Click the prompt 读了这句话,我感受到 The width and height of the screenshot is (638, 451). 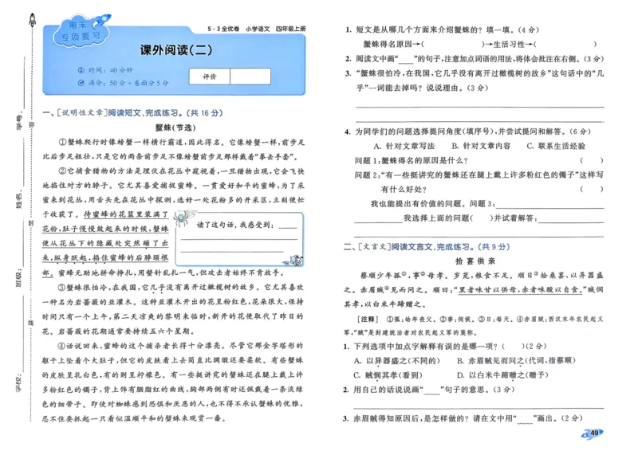[235, 225]
